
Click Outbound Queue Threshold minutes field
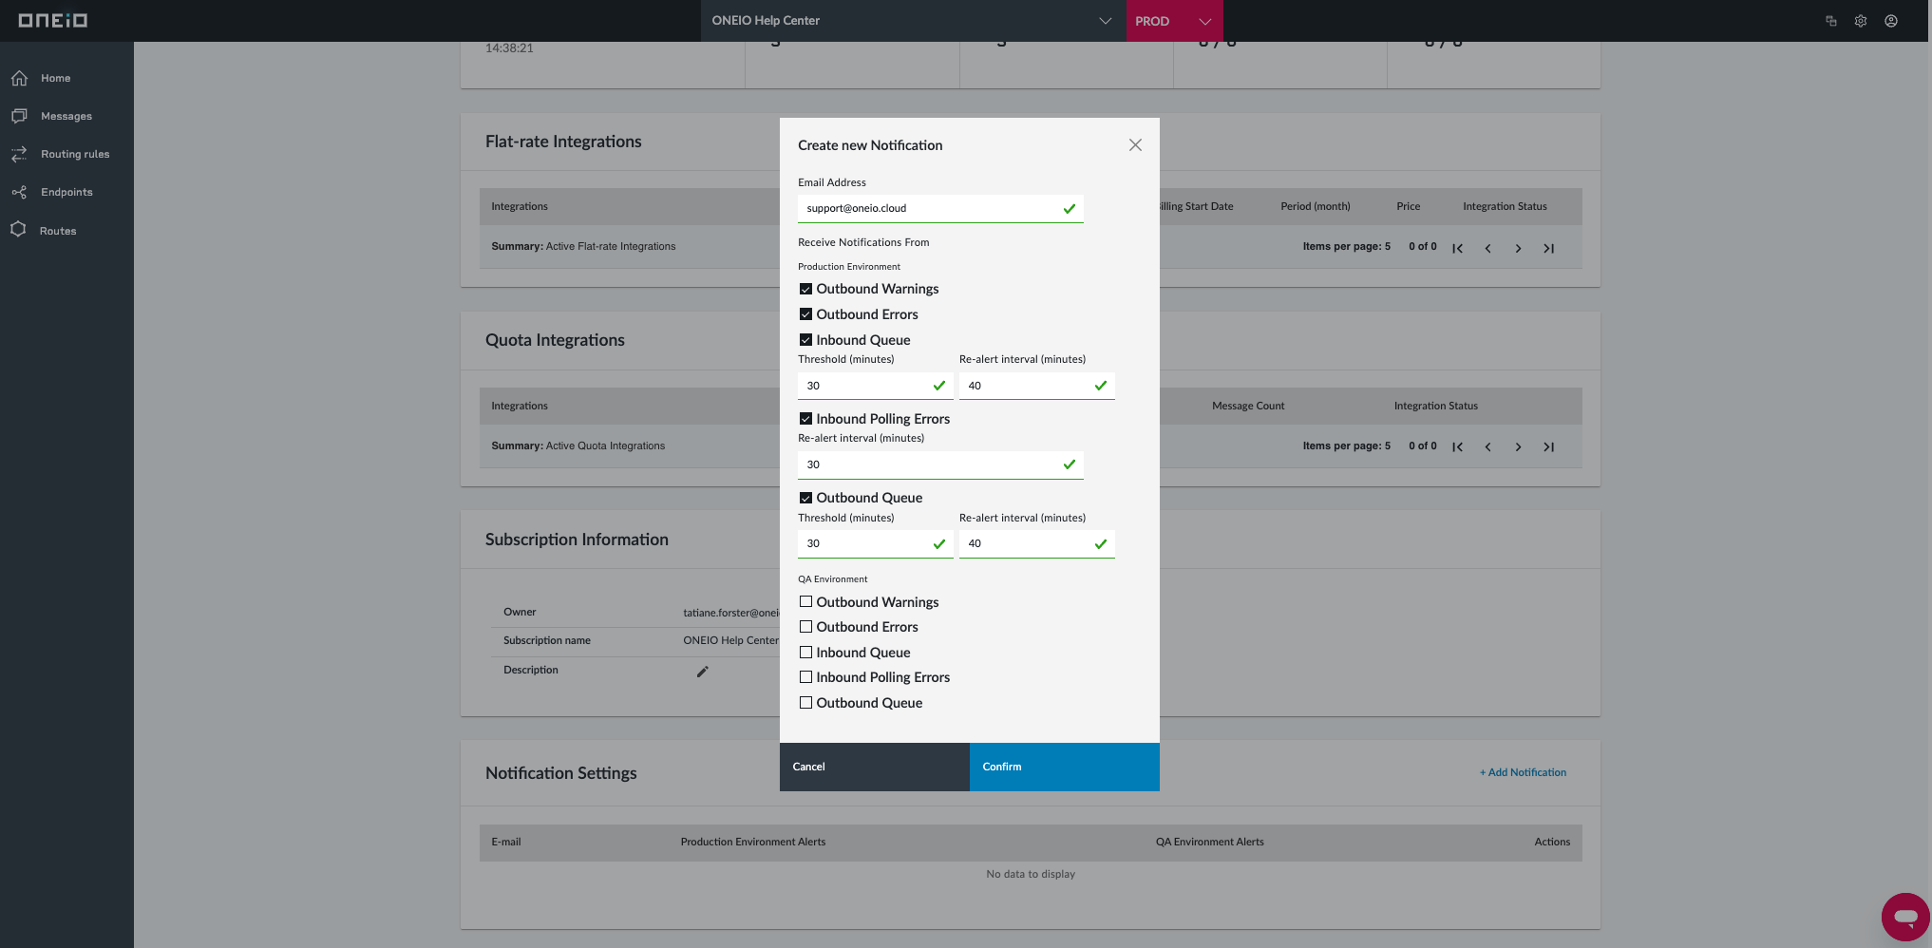click(x=875, y=543)
